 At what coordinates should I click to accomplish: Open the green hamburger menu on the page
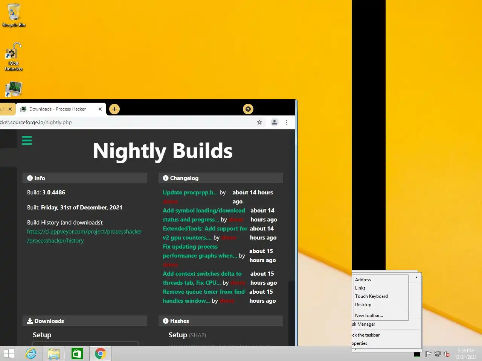[x=27, y=141]
